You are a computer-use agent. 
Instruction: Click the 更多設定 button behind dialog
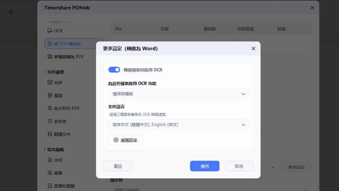click(297, 167)
